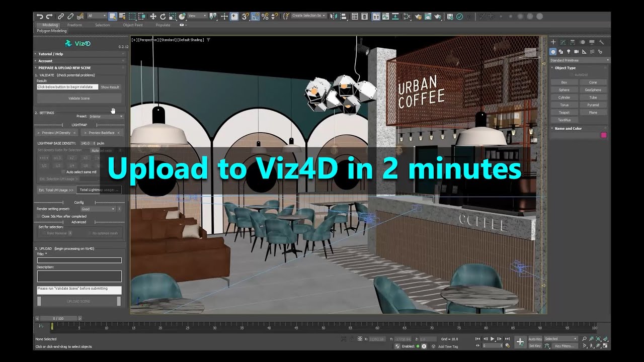Open the Render setting preset Good dropdown
This screenshot has width=644, height=362.
pos(98,209)
